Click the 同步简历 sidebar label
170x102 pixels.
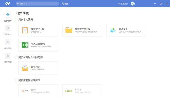tap(8, 21)
